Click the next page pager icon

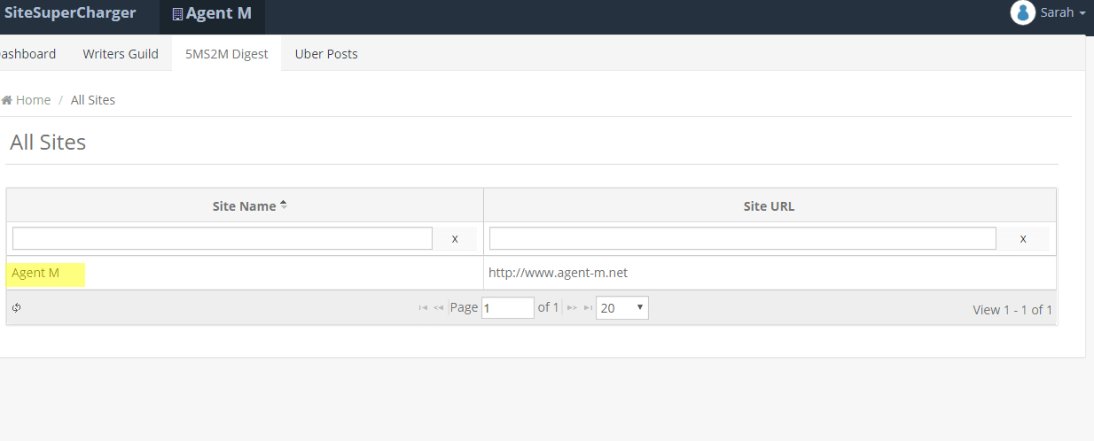[x=572, y=308]
